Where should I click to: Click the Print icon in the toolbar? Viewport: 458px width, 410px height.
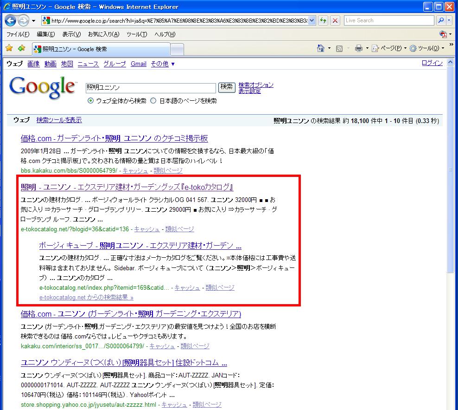[x=358, y=48]
